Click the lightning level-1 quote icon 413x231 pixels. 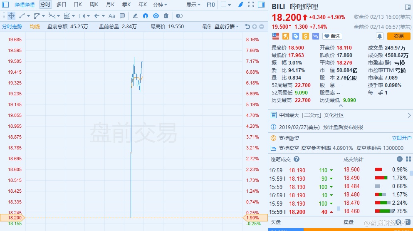tap(285, 36)
